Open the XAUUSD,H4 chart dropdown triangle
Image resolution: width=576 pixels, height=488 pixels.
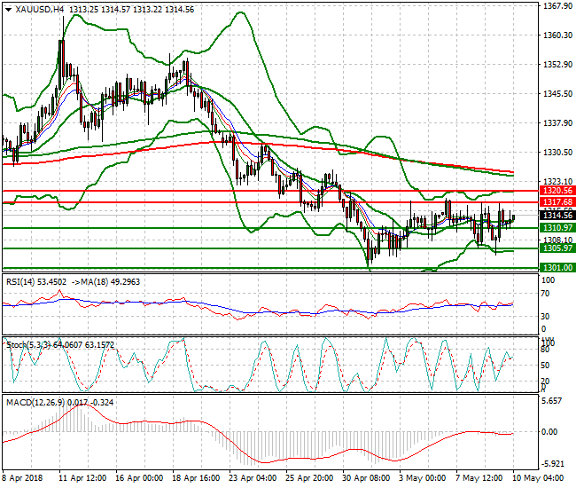(x=8, y=10)
